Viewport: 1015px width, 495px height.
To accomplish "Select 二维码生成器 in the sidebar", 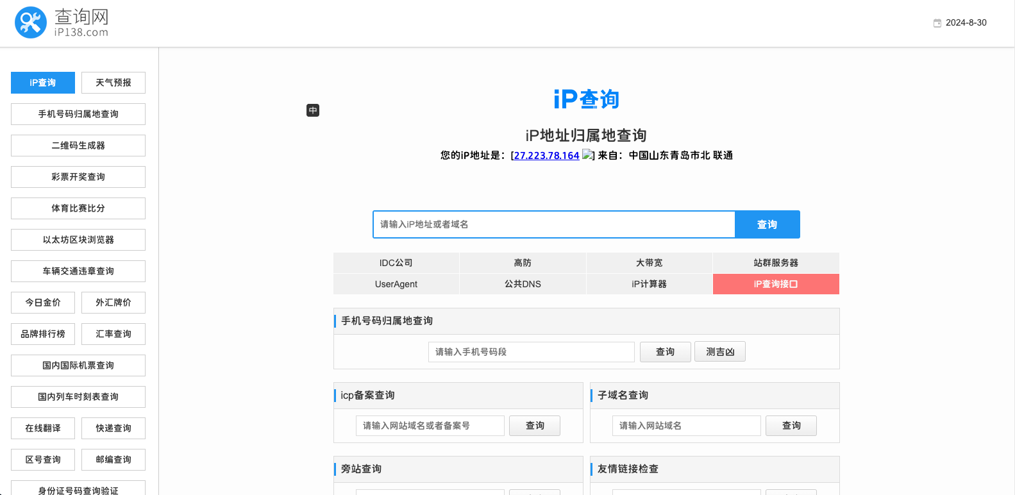I will click(78, 146).
